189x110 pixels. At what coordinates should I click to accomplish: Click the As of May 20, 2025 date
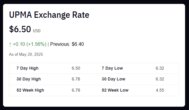[x=26, y=54]
